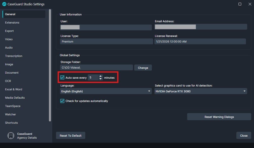Increase auto save minutes with the up arrow
The height and width of the screenshot is (148, 254).
[x=100, y=76]
